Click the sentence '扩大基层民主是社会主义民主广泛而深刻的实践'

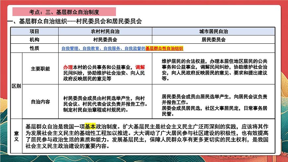coord(179,127)
